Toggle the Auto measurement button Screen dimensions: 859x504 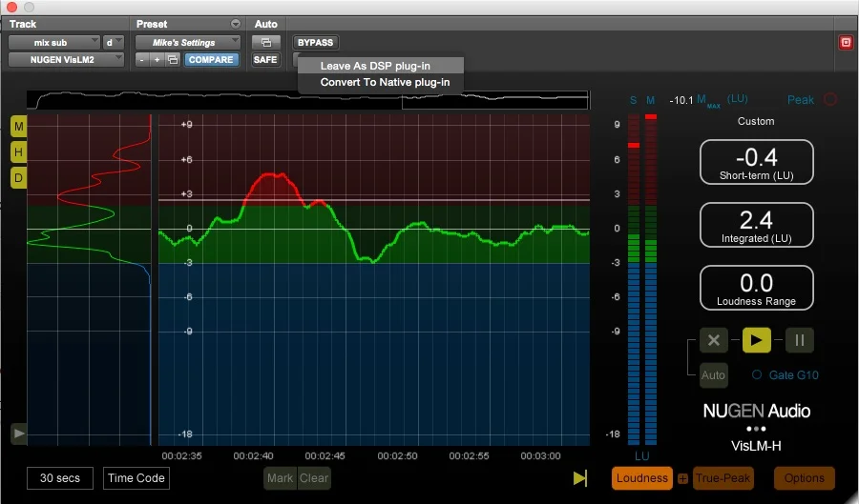click(x=713, y=375)
